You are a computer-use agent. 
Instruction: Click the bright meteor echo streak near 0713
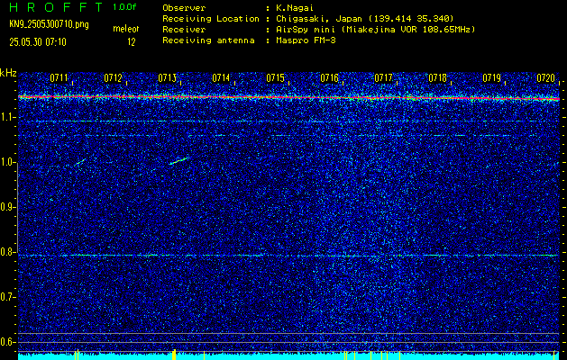tap(179, 161)
